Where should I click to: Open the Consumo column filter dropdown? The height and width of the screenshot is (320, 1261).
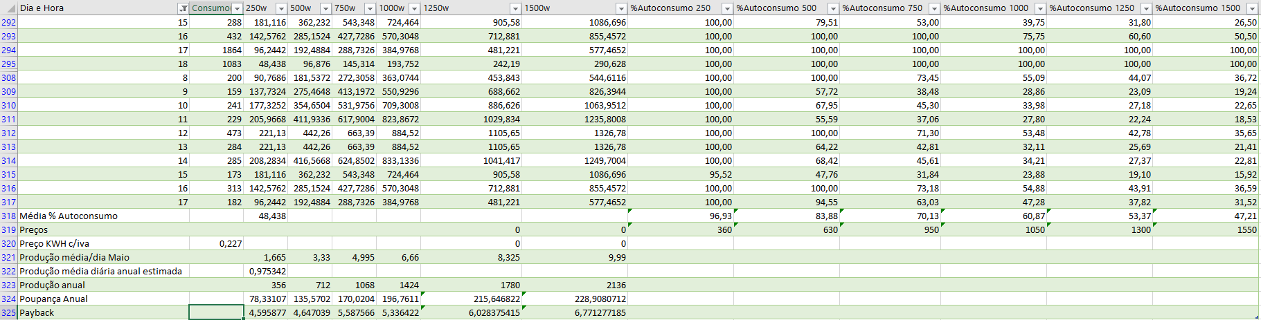pos(238,8)
